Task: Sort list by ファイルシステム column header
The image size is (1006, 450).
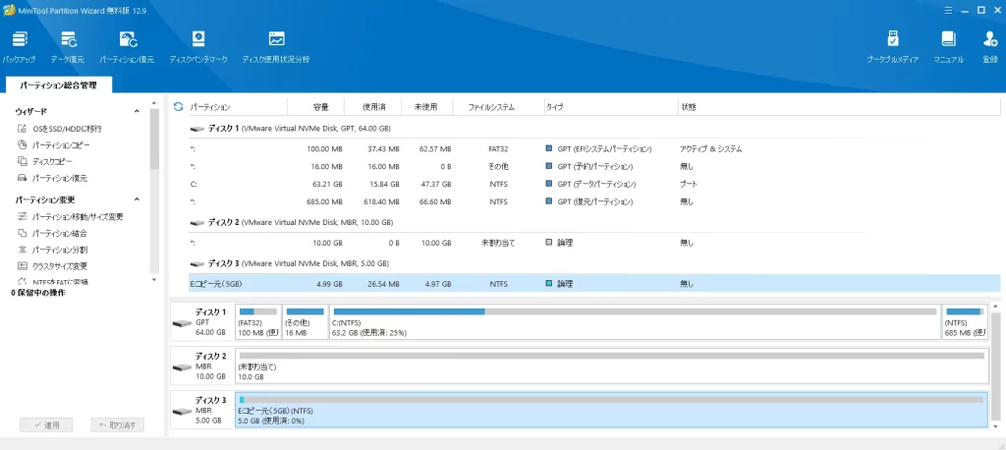Action: (486, 106)
